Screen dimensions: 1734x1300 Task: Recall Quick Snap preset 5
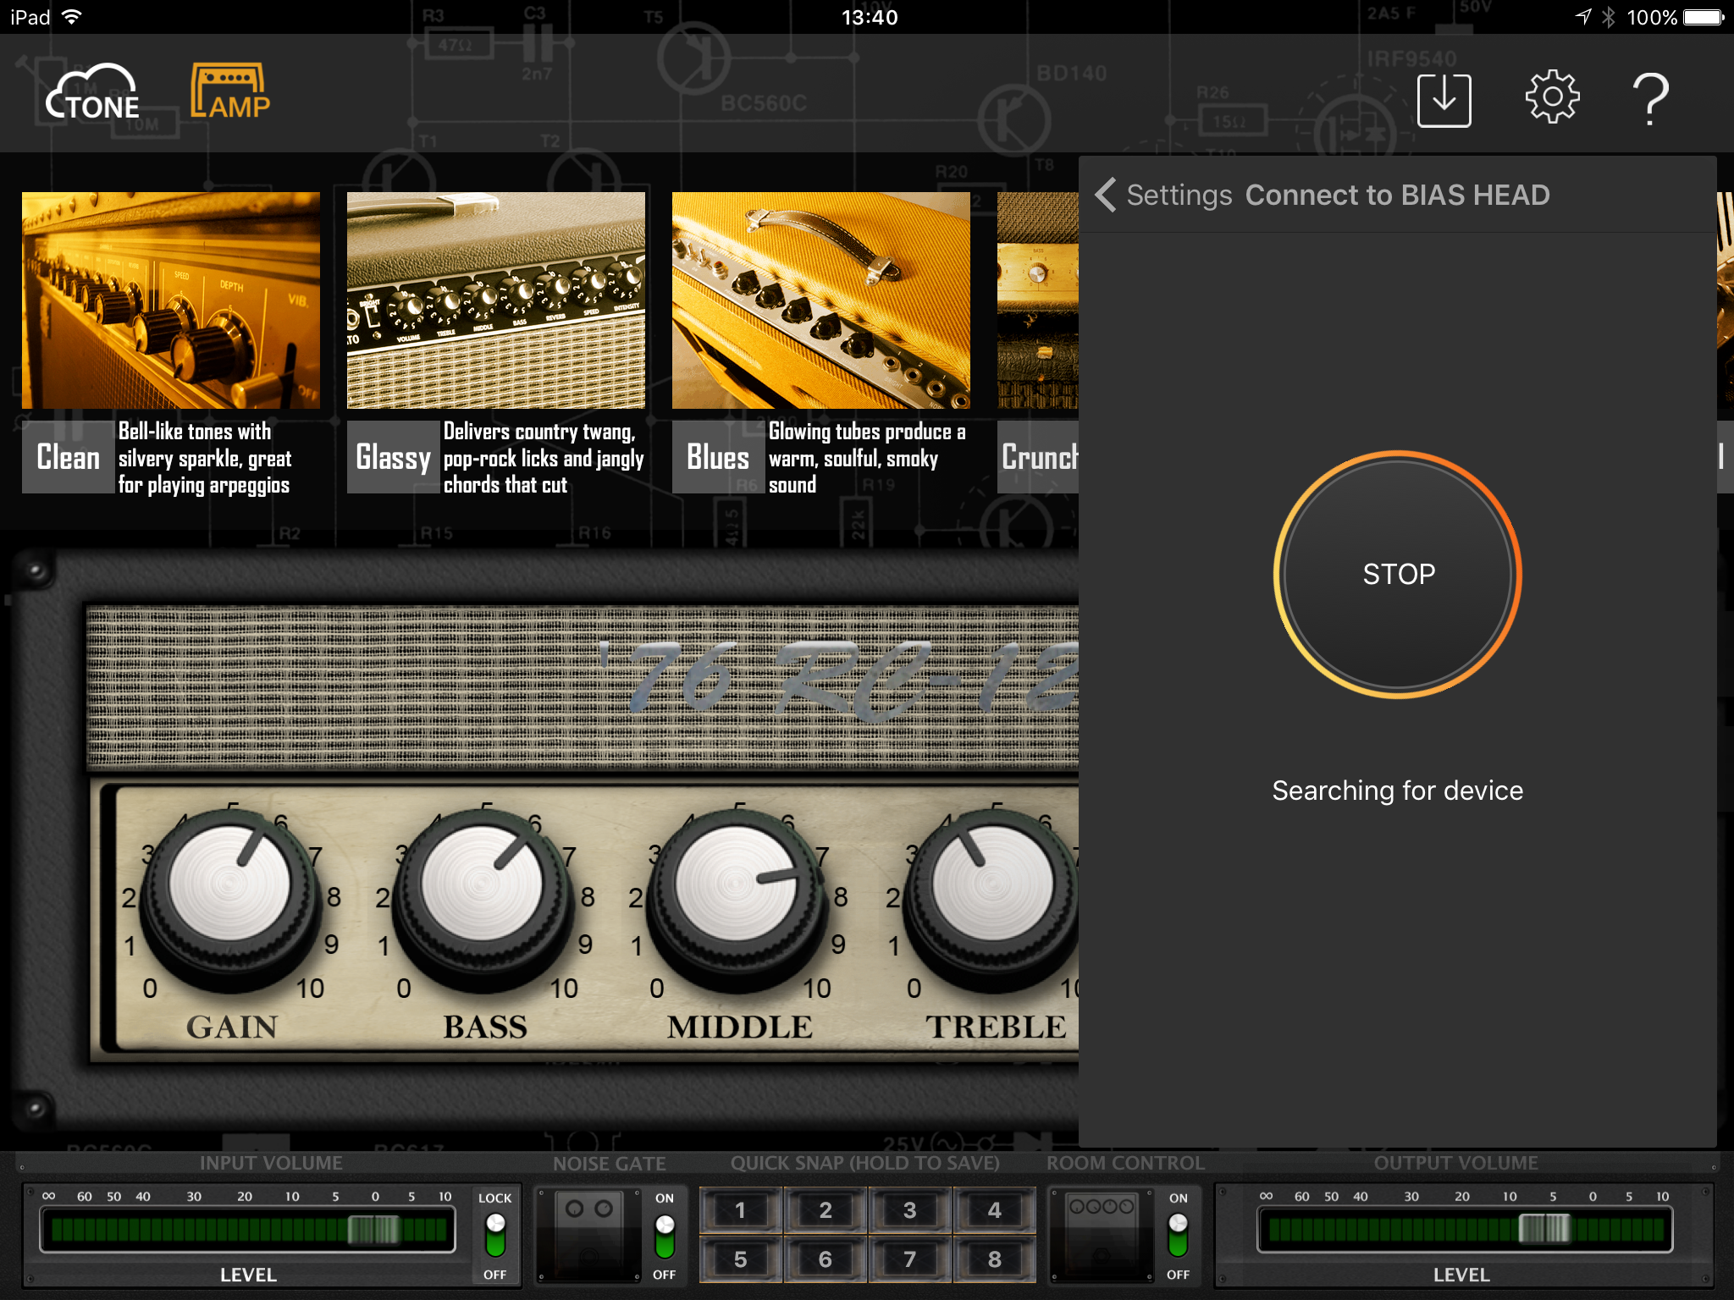[x=741, y=1259]
